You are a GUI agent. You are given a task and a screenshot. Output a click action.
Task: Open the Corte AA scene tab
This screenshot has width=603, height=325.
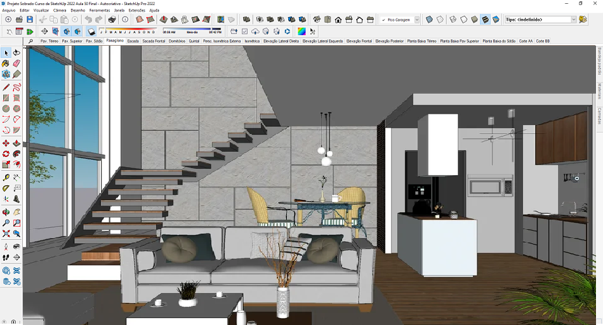tap(526, 41)
